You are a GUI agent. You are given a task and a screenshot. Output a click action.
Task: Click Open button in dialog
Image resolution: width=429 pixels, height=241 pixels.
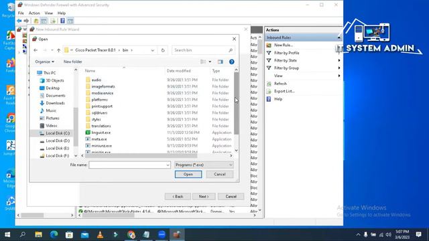(x=188, y=174)
